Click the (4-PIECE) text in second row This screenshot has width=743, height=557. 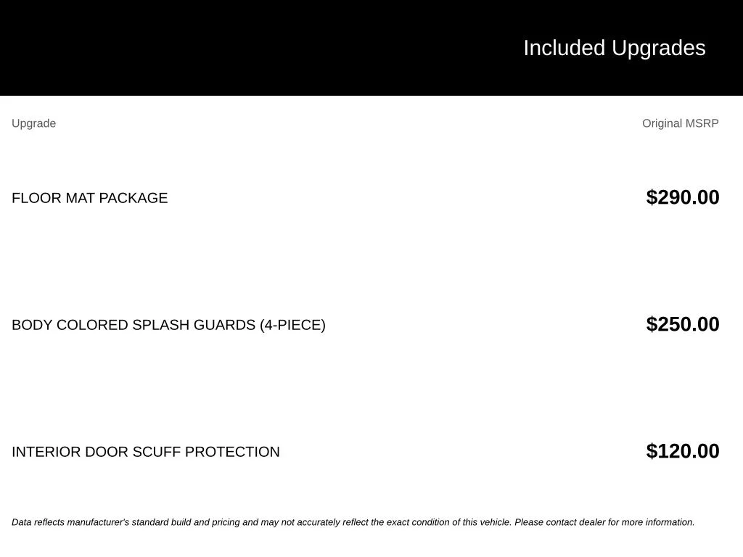tap(292, 325)
